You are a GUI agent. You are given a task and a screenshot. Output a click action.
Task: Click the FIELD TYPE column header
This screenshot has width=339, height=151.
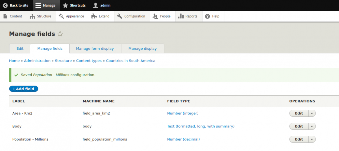point(179,101)
